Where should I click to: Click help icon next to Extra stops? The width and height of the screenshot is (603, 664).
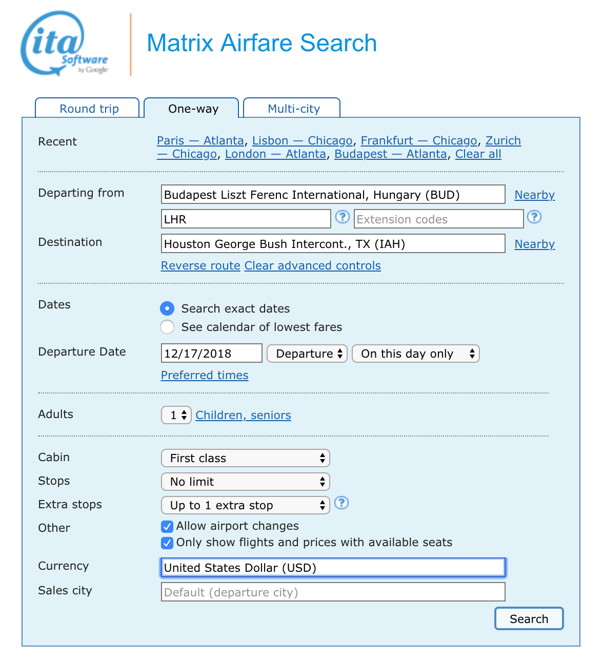[341, 503]
